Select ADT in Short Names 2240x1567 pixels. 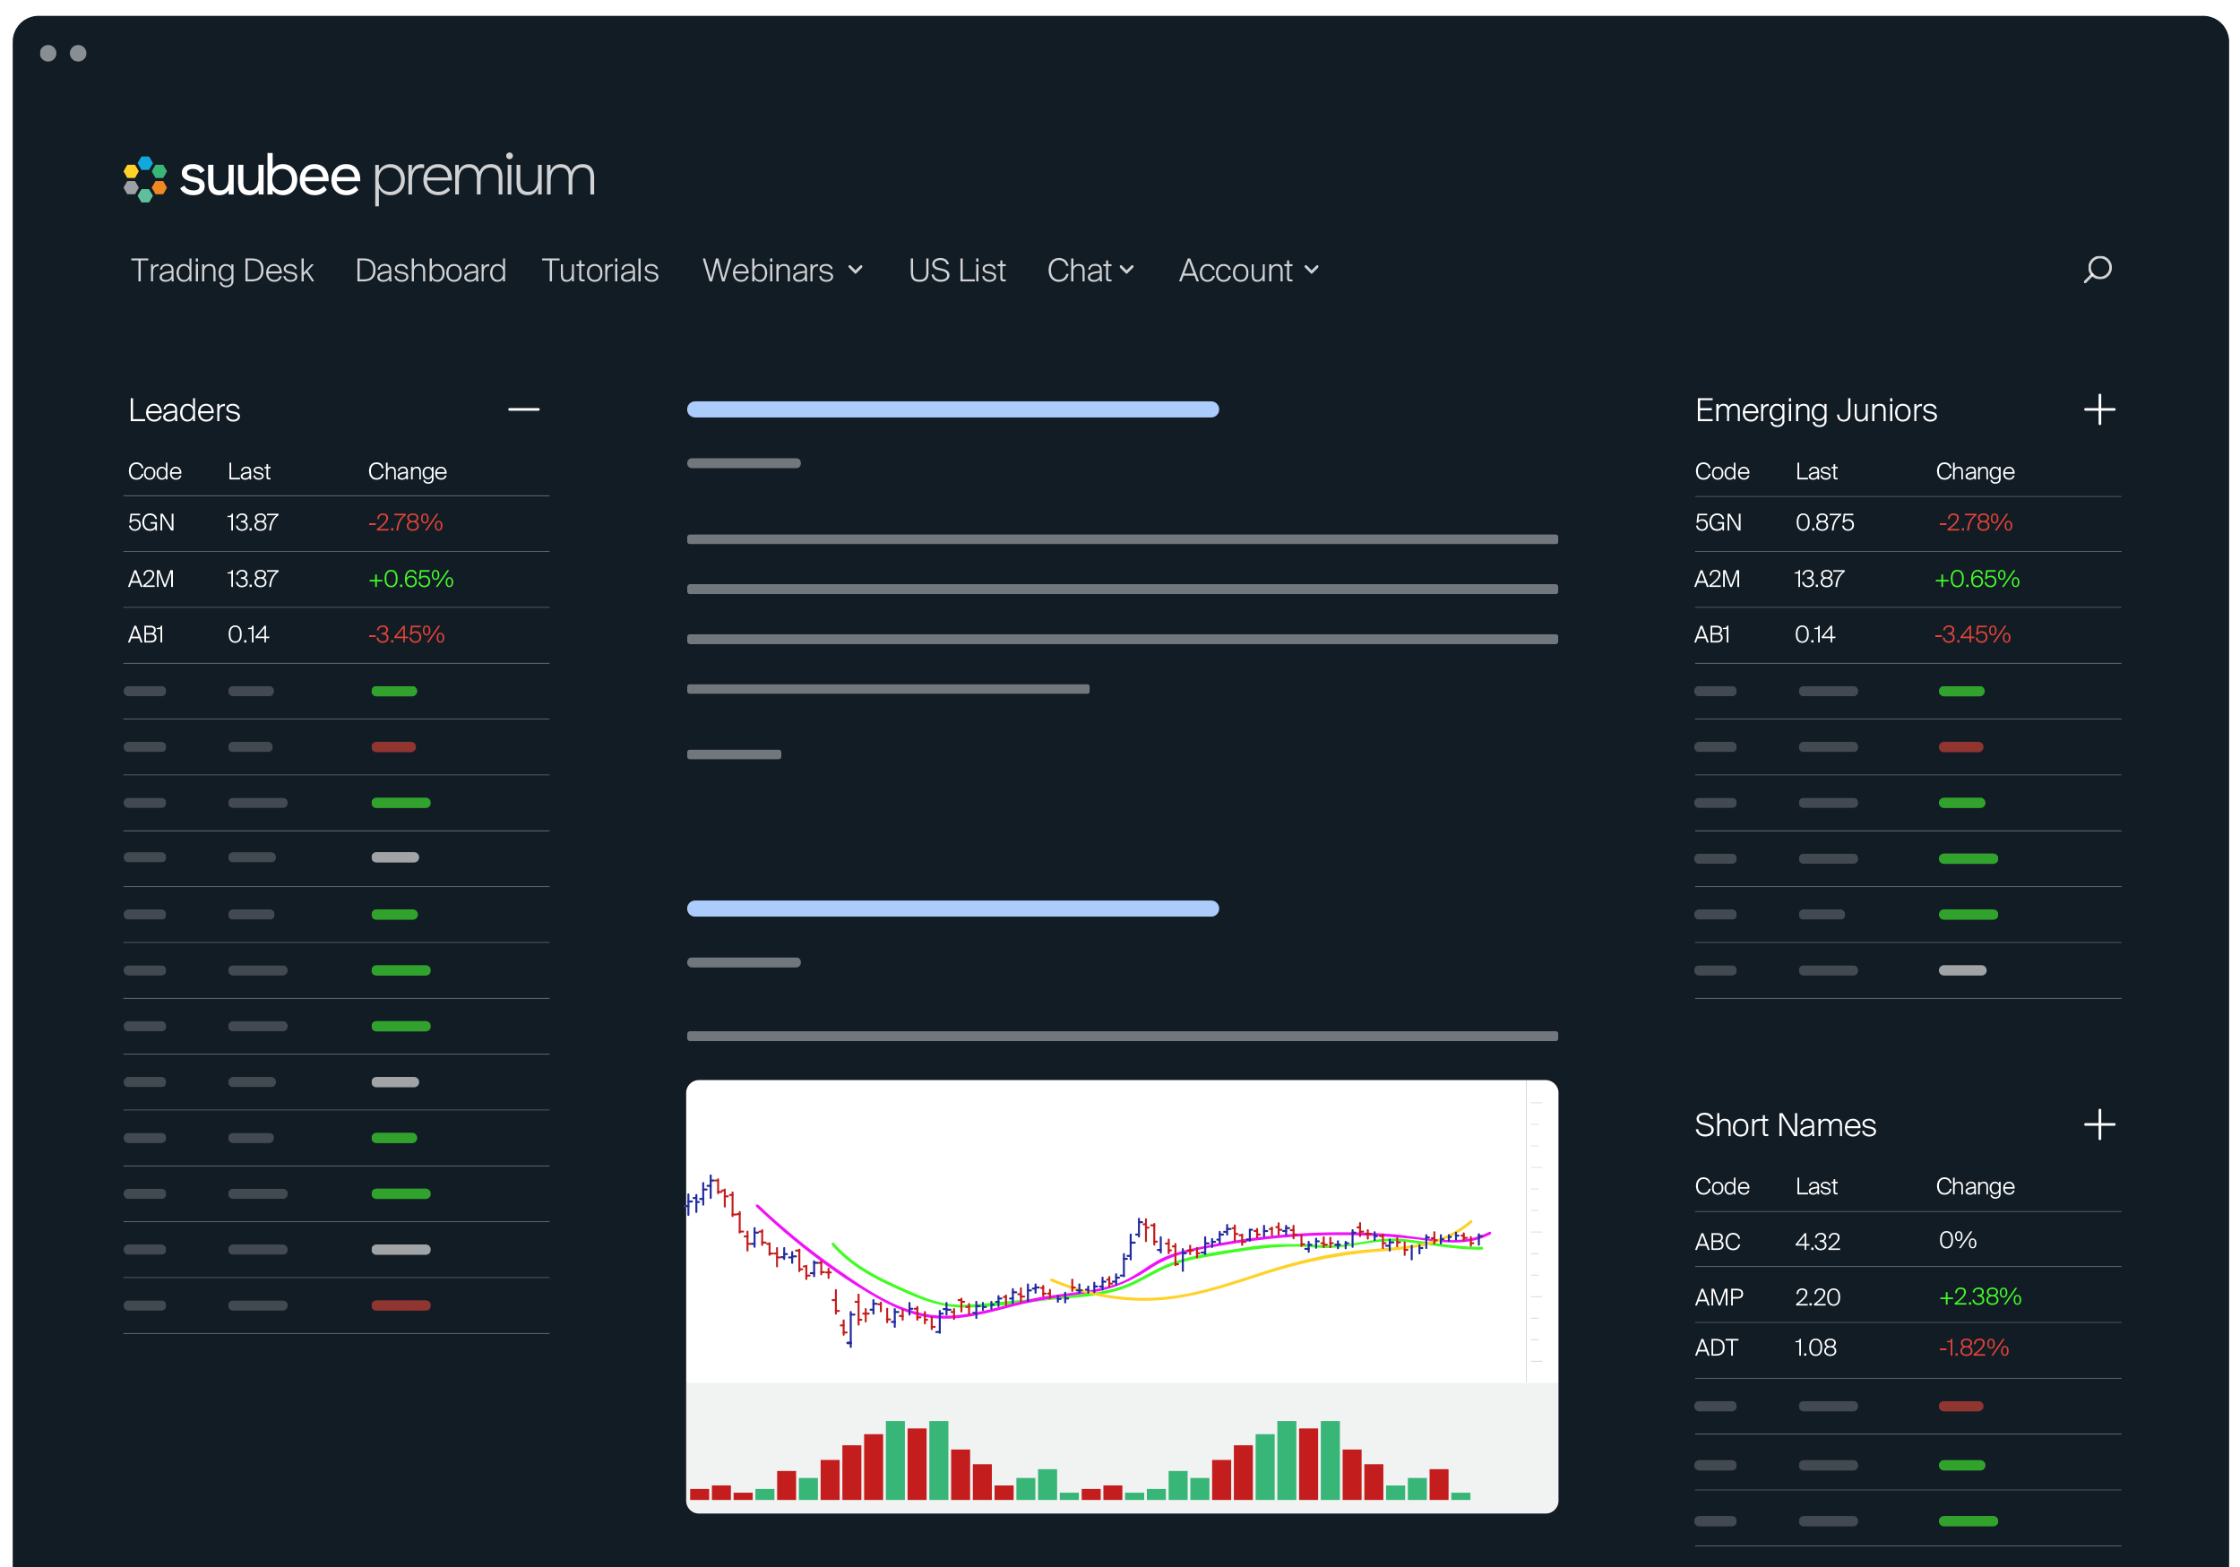1908,1348
